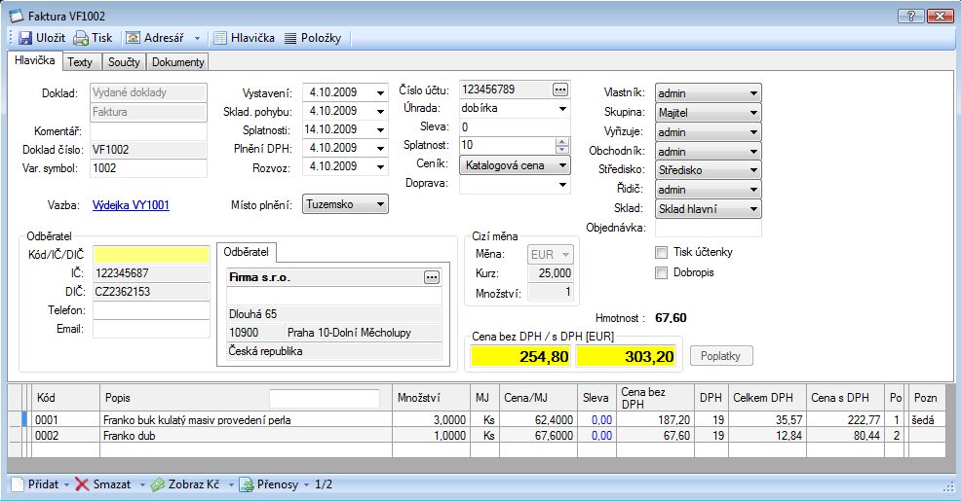961x501 pixels.
Task: Click the Položky toolbar icon
Action: point(290,38)
